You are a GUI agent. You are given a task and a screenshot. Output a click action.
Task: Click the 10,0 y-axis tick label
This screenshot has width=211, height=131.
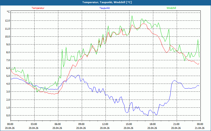pos(7,36)
